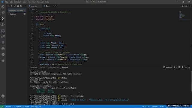This screenshot has height=108, width=192.
Task: Click the Accounts icon in activity bar
Action: pos(3,96)
